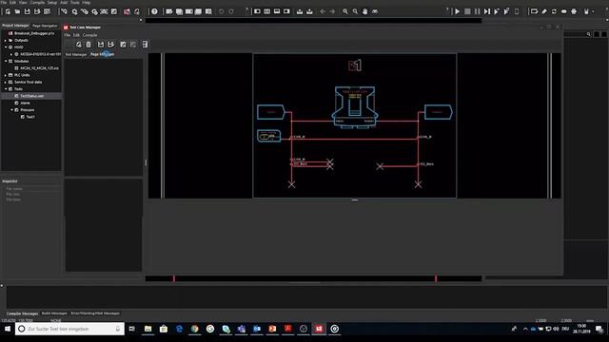Click the Save icon in Test Case Manager
Image resolution: width=609 pixels, height=342 pixels.
[x=101, y=45]
